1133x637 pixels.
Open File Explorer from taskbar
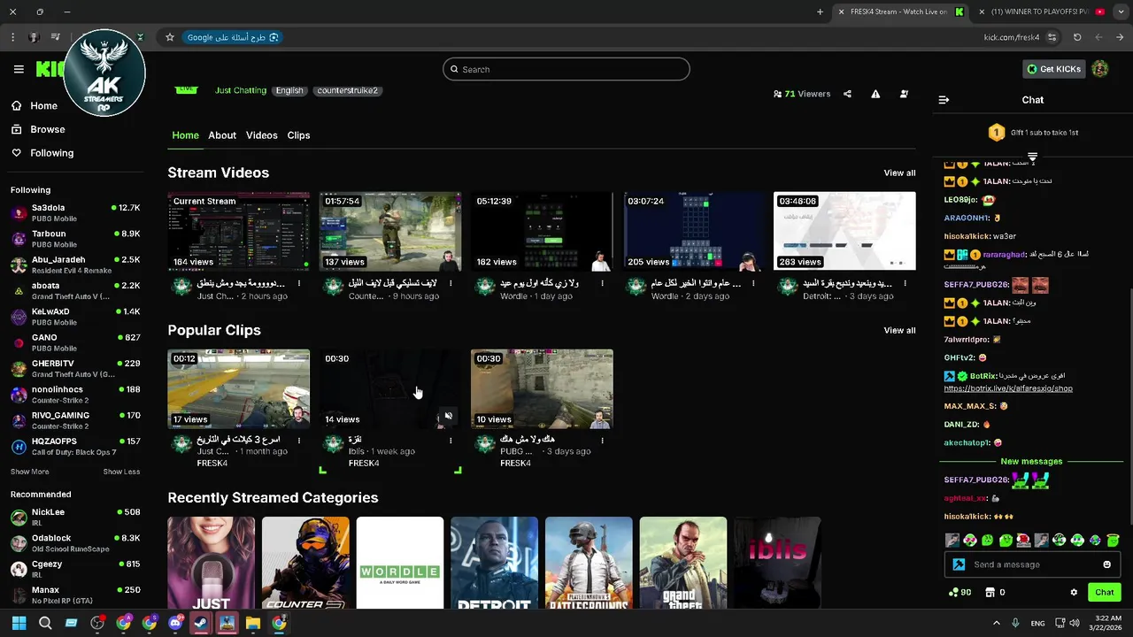[253, 623]
